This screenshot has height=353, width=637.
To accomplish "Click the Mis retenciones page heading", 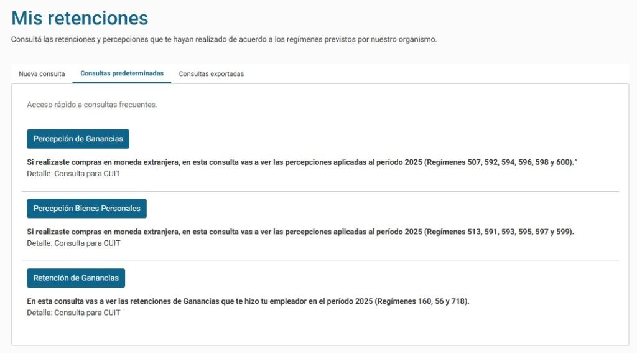I will (80, 18).
